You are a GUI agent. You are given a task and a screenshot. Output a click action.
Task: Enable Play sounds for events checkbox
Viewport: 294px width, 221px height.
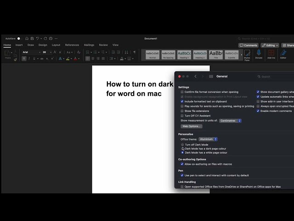click(x=182, y=106)
